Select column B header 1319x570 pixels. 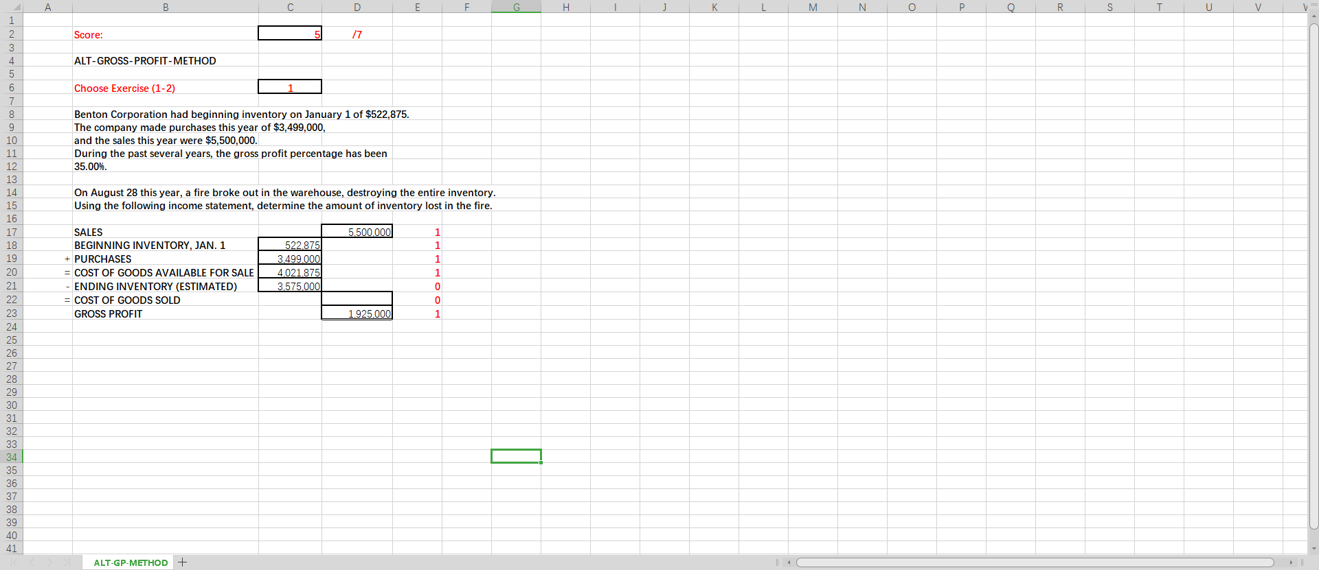166,7
